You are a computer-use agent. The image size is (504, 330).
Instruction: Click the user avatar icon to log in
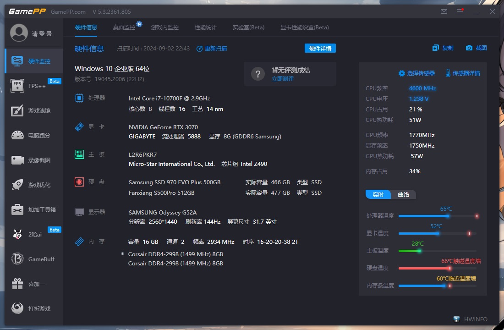19,33
